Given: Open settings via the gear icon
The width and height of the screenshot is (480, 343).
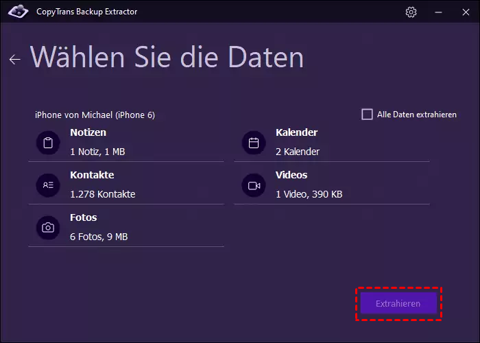Looking at the screenshot, I should coord(411,12).
